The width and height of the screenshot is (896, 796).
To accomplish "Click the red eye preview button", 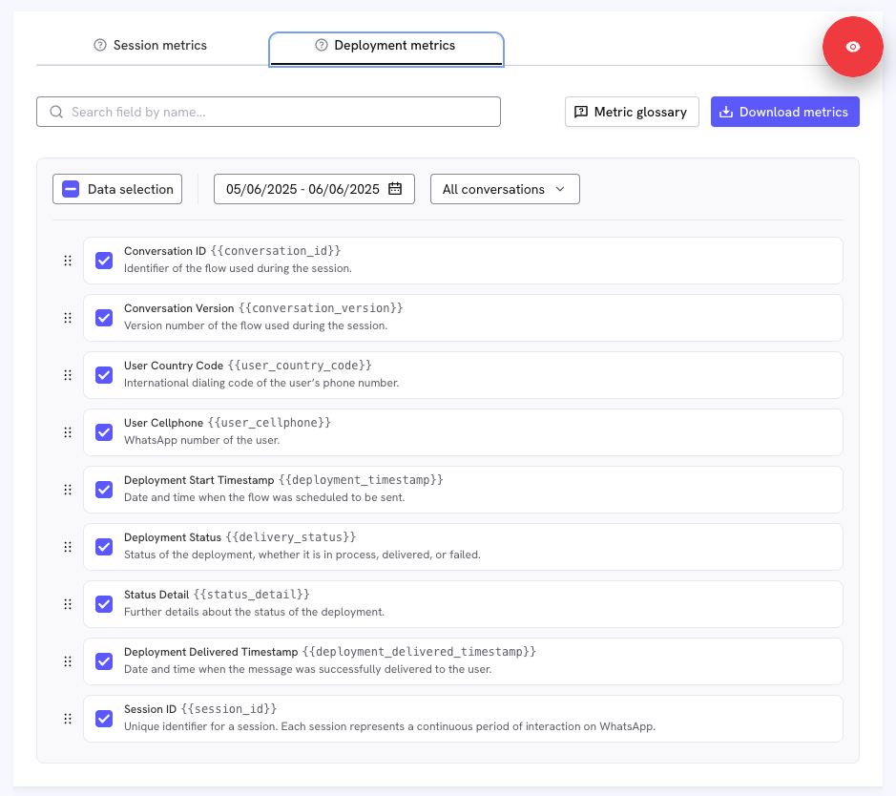I will [x=852, y=47].
